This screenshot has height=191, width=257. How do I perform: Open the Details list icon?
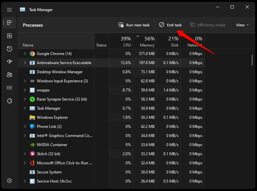9,88
